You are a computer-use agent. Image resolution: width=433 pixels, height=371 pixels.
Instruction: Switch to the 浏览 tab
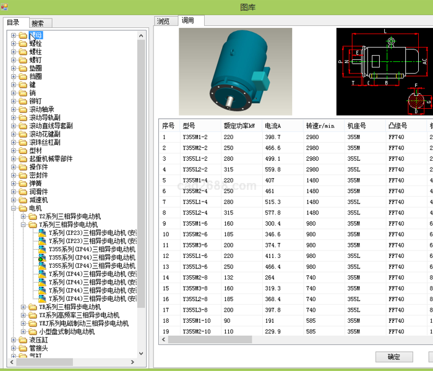[x=163, y=21]
